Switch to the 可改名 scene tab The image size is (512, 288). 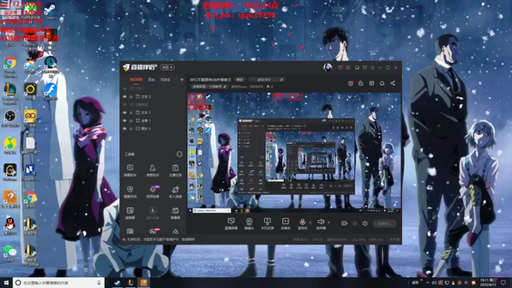165,79
